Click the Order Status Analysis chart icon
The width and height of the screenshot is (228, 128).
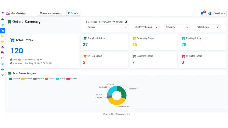click(10, 73)
